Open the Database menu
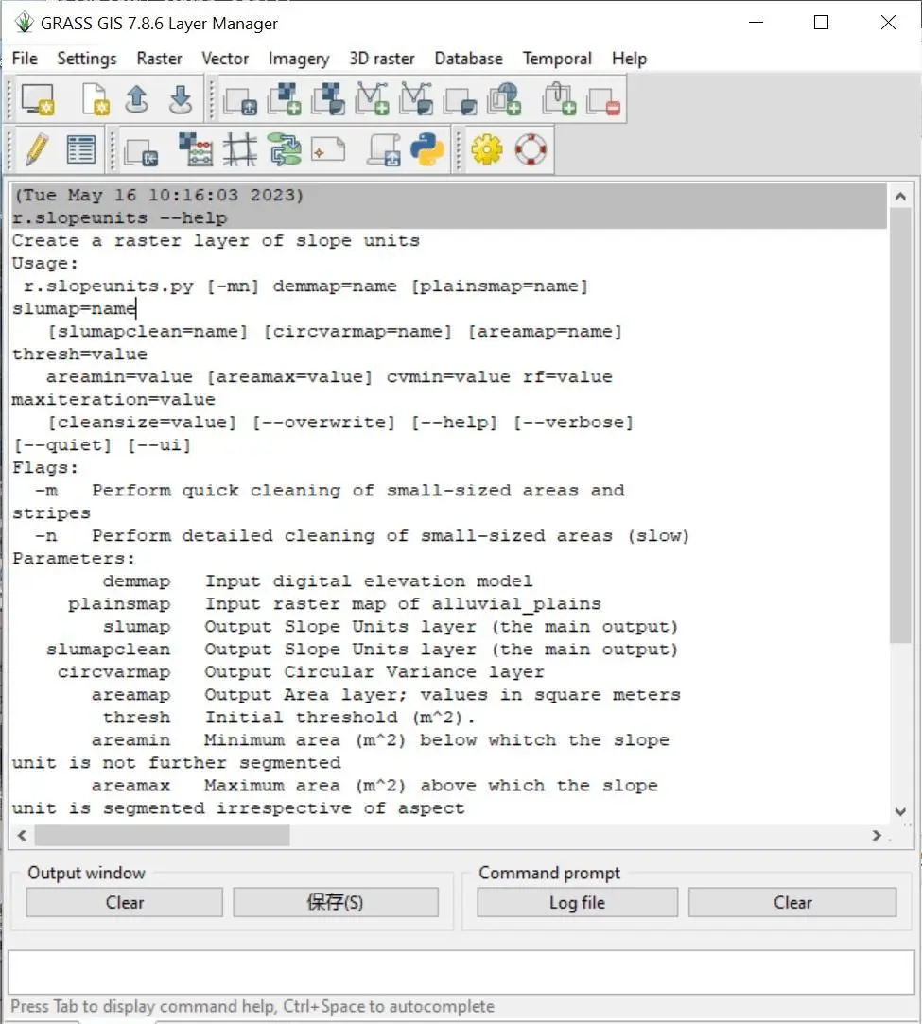 click(x=469, y=58)
